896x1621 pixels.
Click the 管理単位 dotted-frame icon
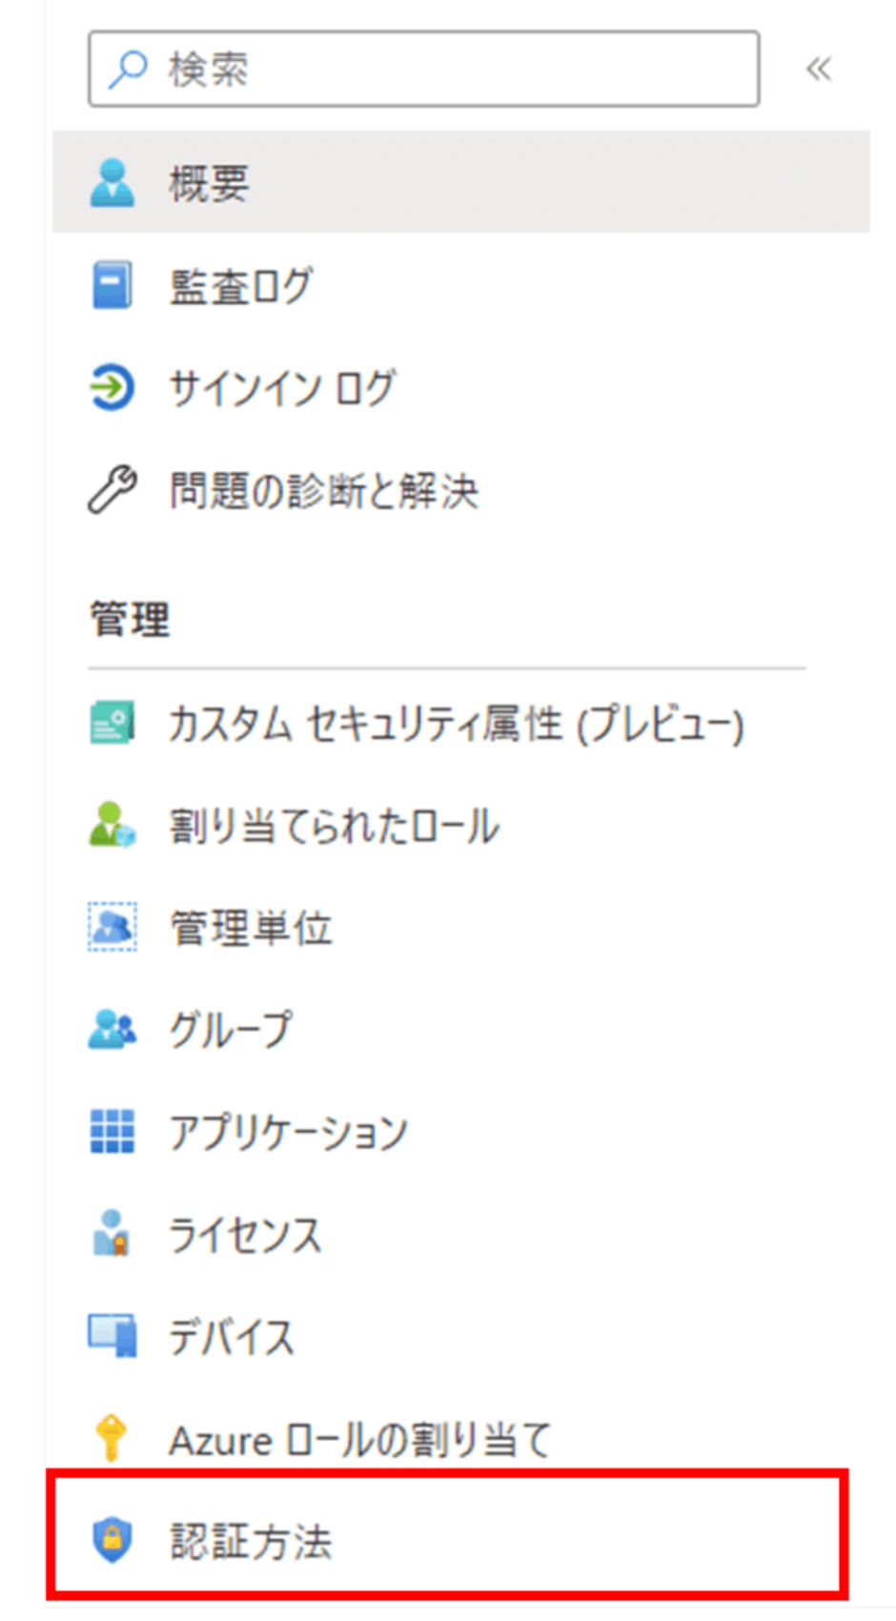click(112, 927)
